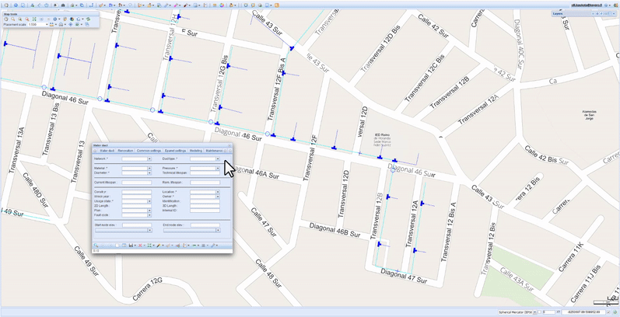Click the blue info icon in Map tools
Viewport: 620px width, 317px height.
click(x=55, y=19)
